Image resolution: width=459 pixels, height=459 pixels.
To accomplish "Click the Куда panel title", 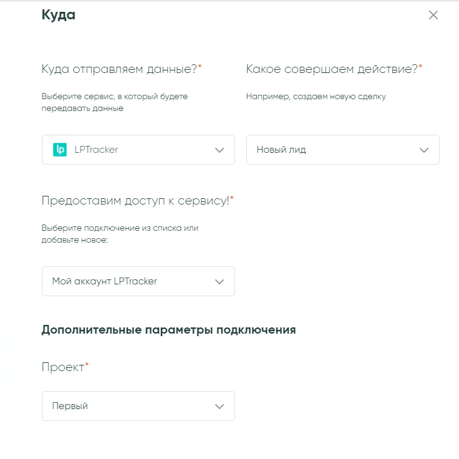I will click(59, 15).
